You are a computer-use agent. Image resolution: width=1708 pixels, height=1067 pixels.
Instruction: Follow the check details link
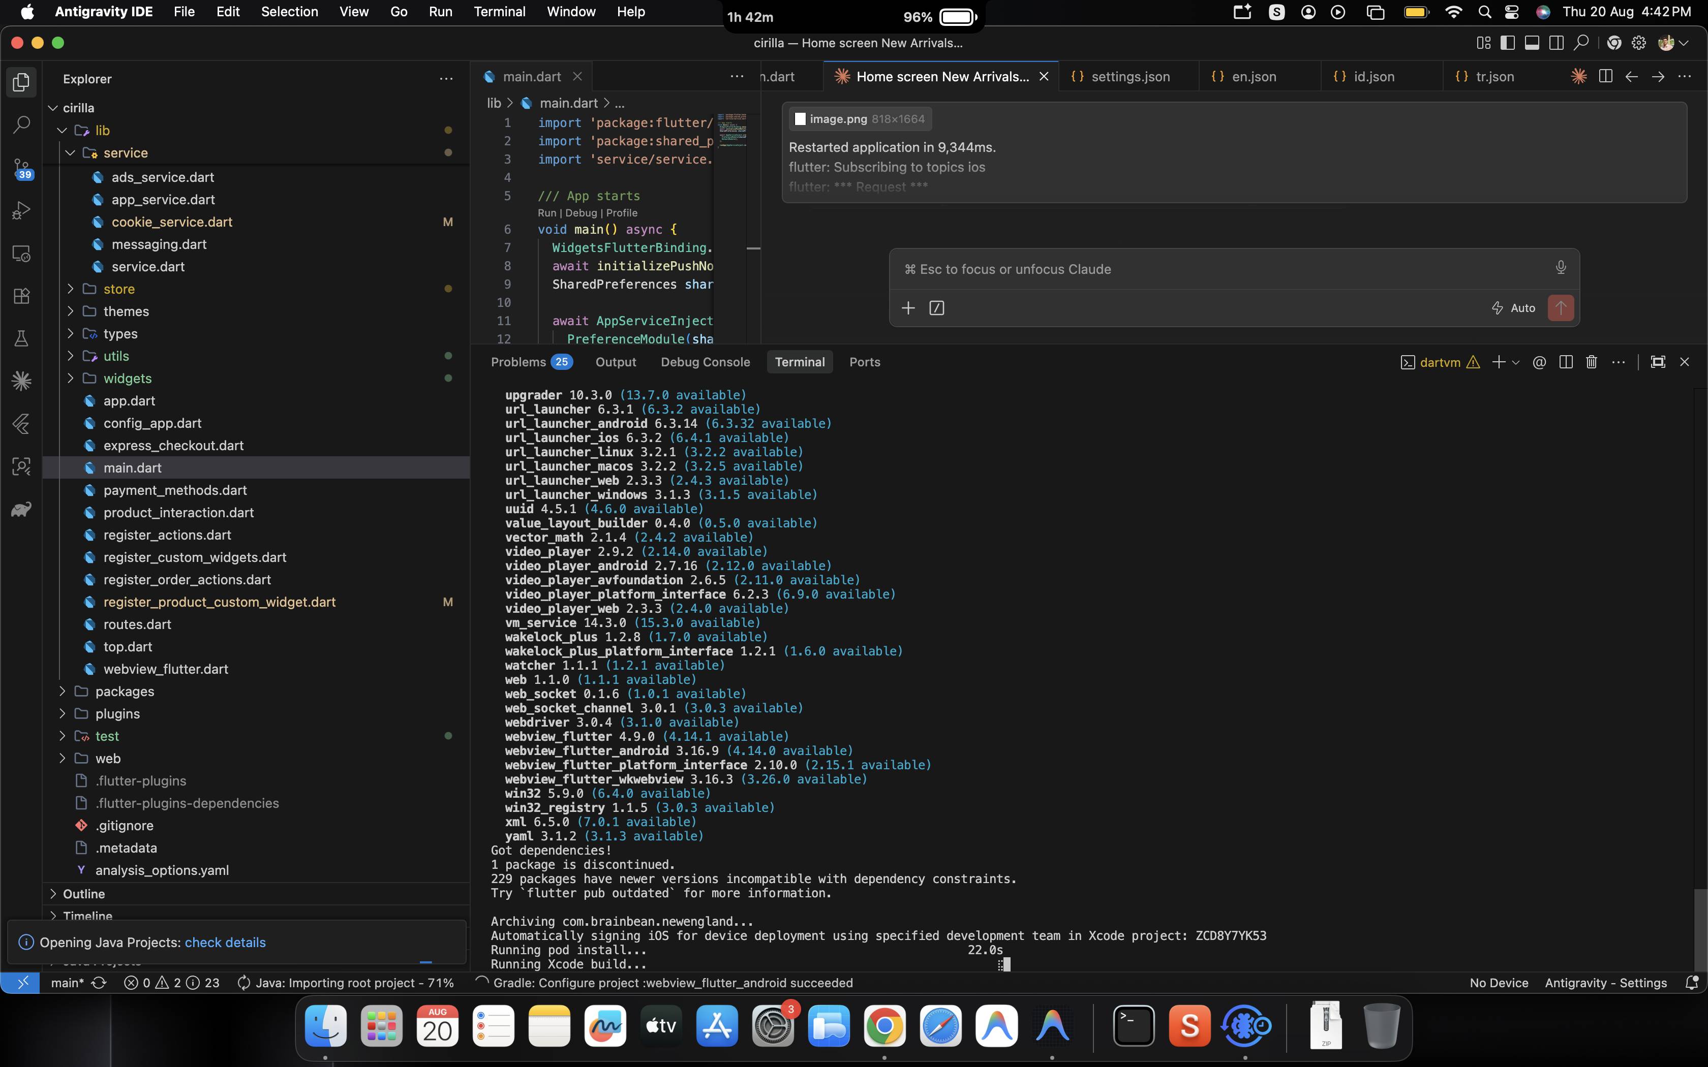(225, 942)
